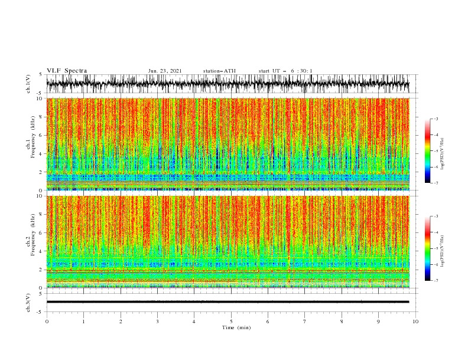Click the ch.1 spectrogram color bar
This screenshot has width=468, height=361.
coord(427,151)
